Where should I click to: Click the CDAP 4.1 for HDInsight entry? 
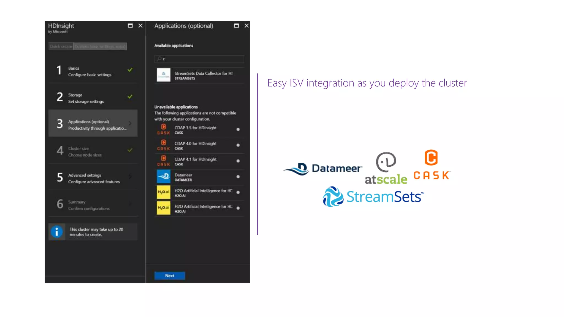[x=199, y=161]
